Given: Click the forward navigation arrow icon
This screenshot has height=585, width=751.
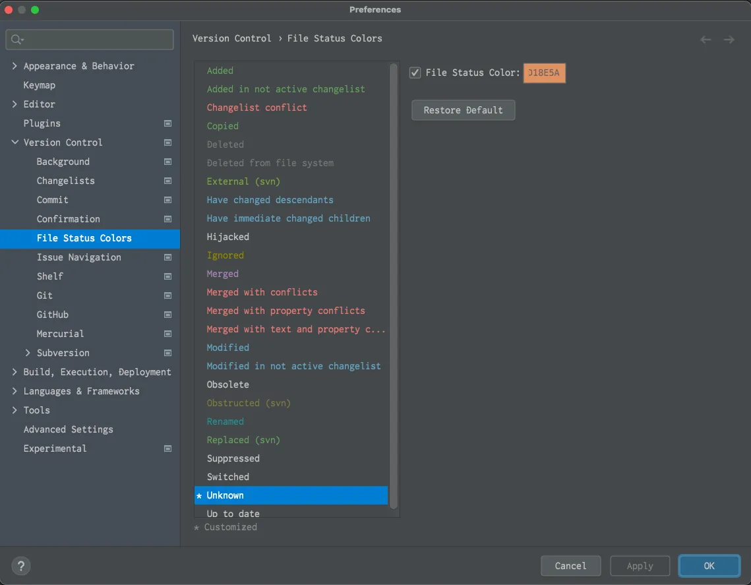Looking at the screenshot, I should 729,40.
